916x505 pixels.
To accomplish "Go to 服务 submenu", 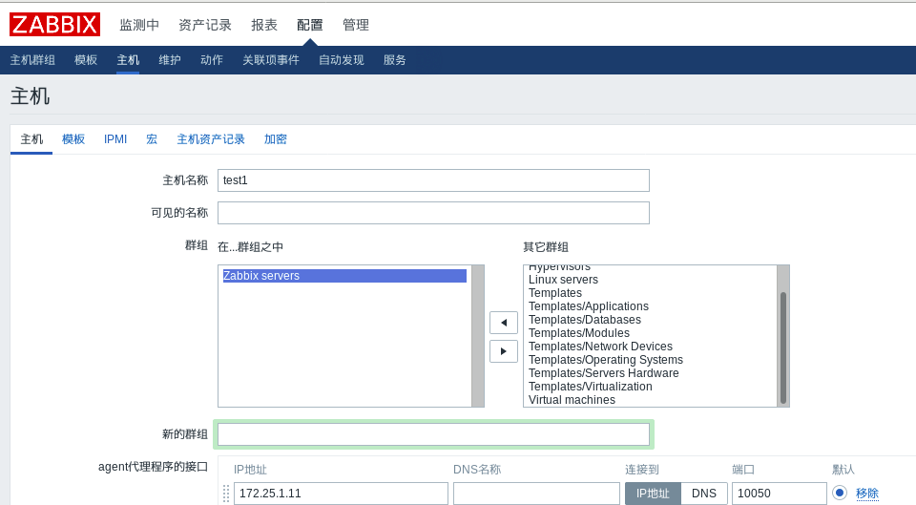I will click(x=394, y=60).
